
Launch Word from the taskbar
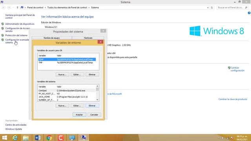tap(38, 137)
